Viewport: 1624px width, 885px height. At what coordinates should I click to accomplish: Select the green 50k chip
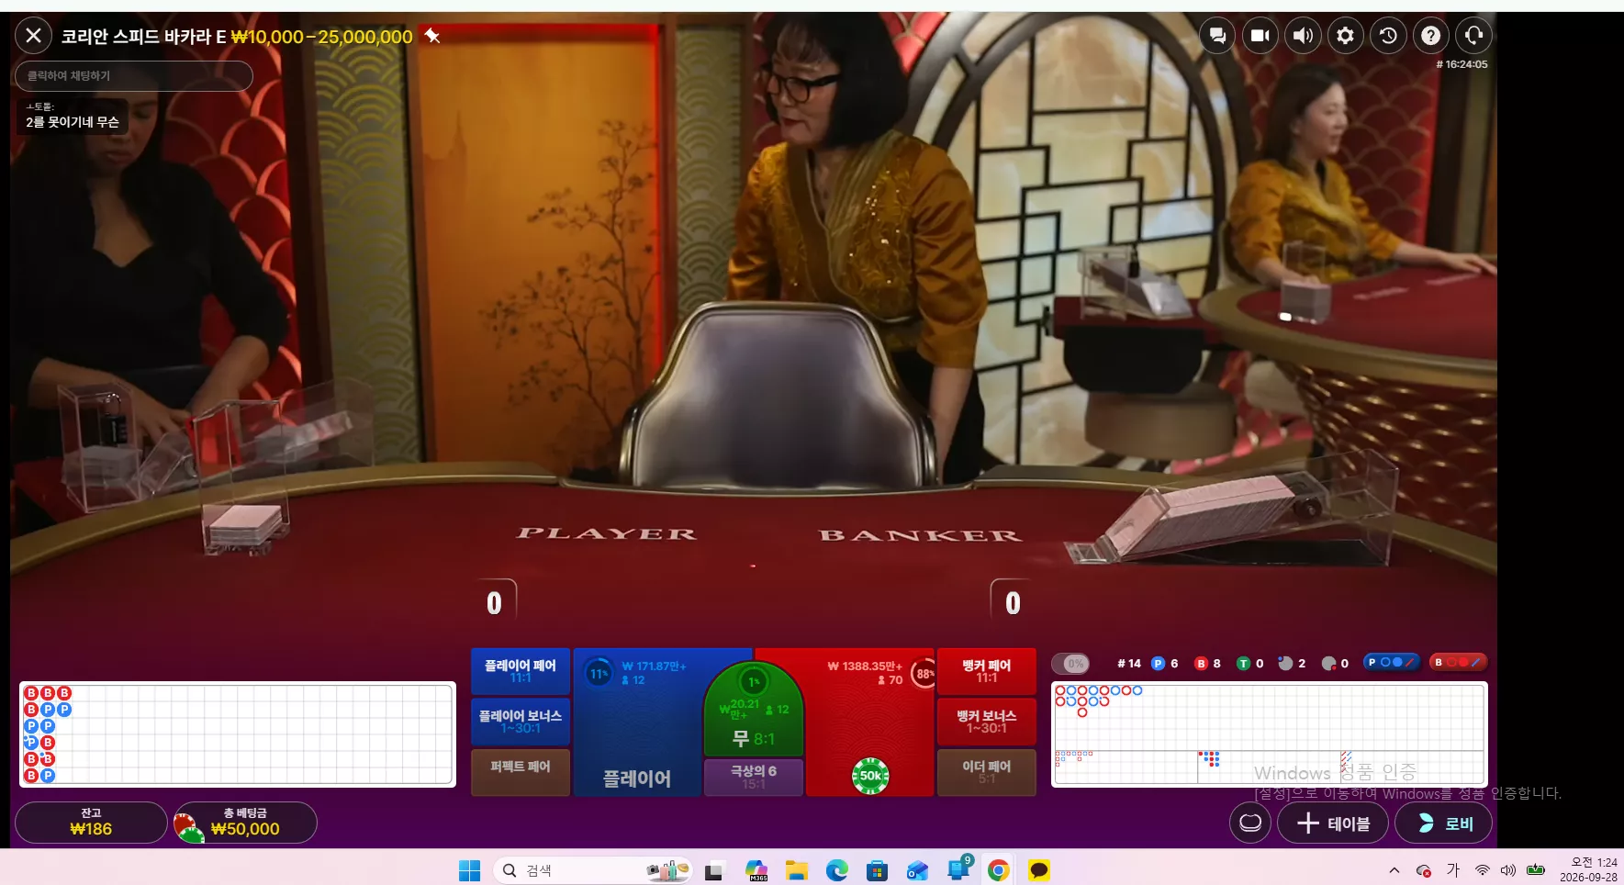(870, 776)
